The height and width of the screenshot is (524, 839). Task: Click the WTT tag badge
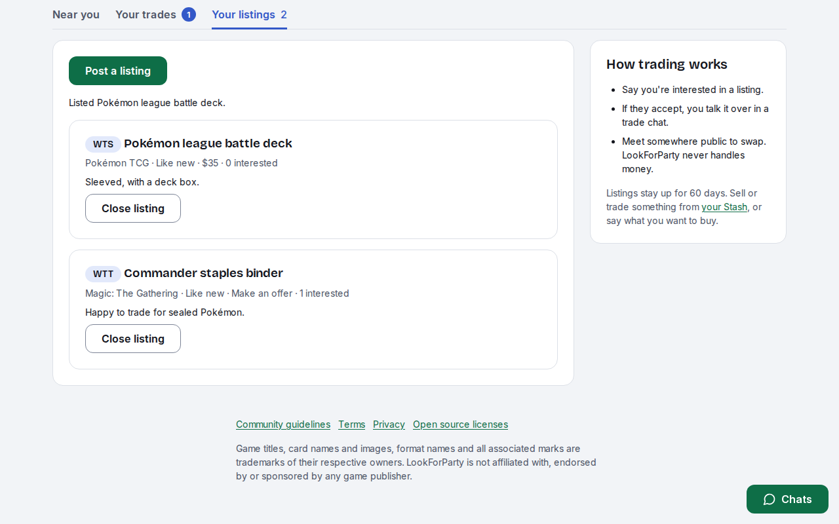click(x=103, y=274)
